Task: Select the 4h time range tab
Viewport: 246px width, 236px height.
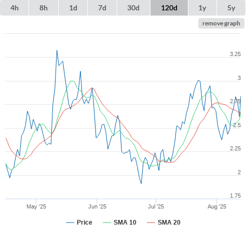Action: 15,8
